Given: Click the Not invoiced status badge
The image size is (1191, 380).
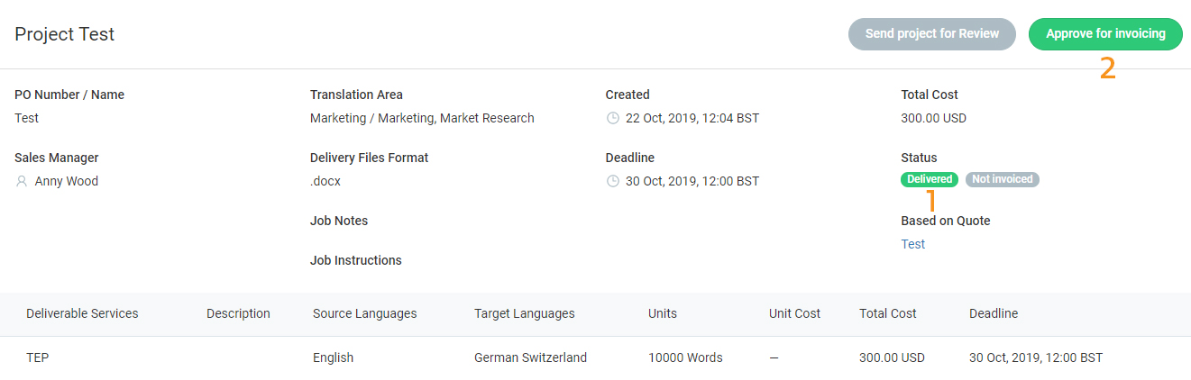Looking at the screenshot, I should [x=1002, y=179].
